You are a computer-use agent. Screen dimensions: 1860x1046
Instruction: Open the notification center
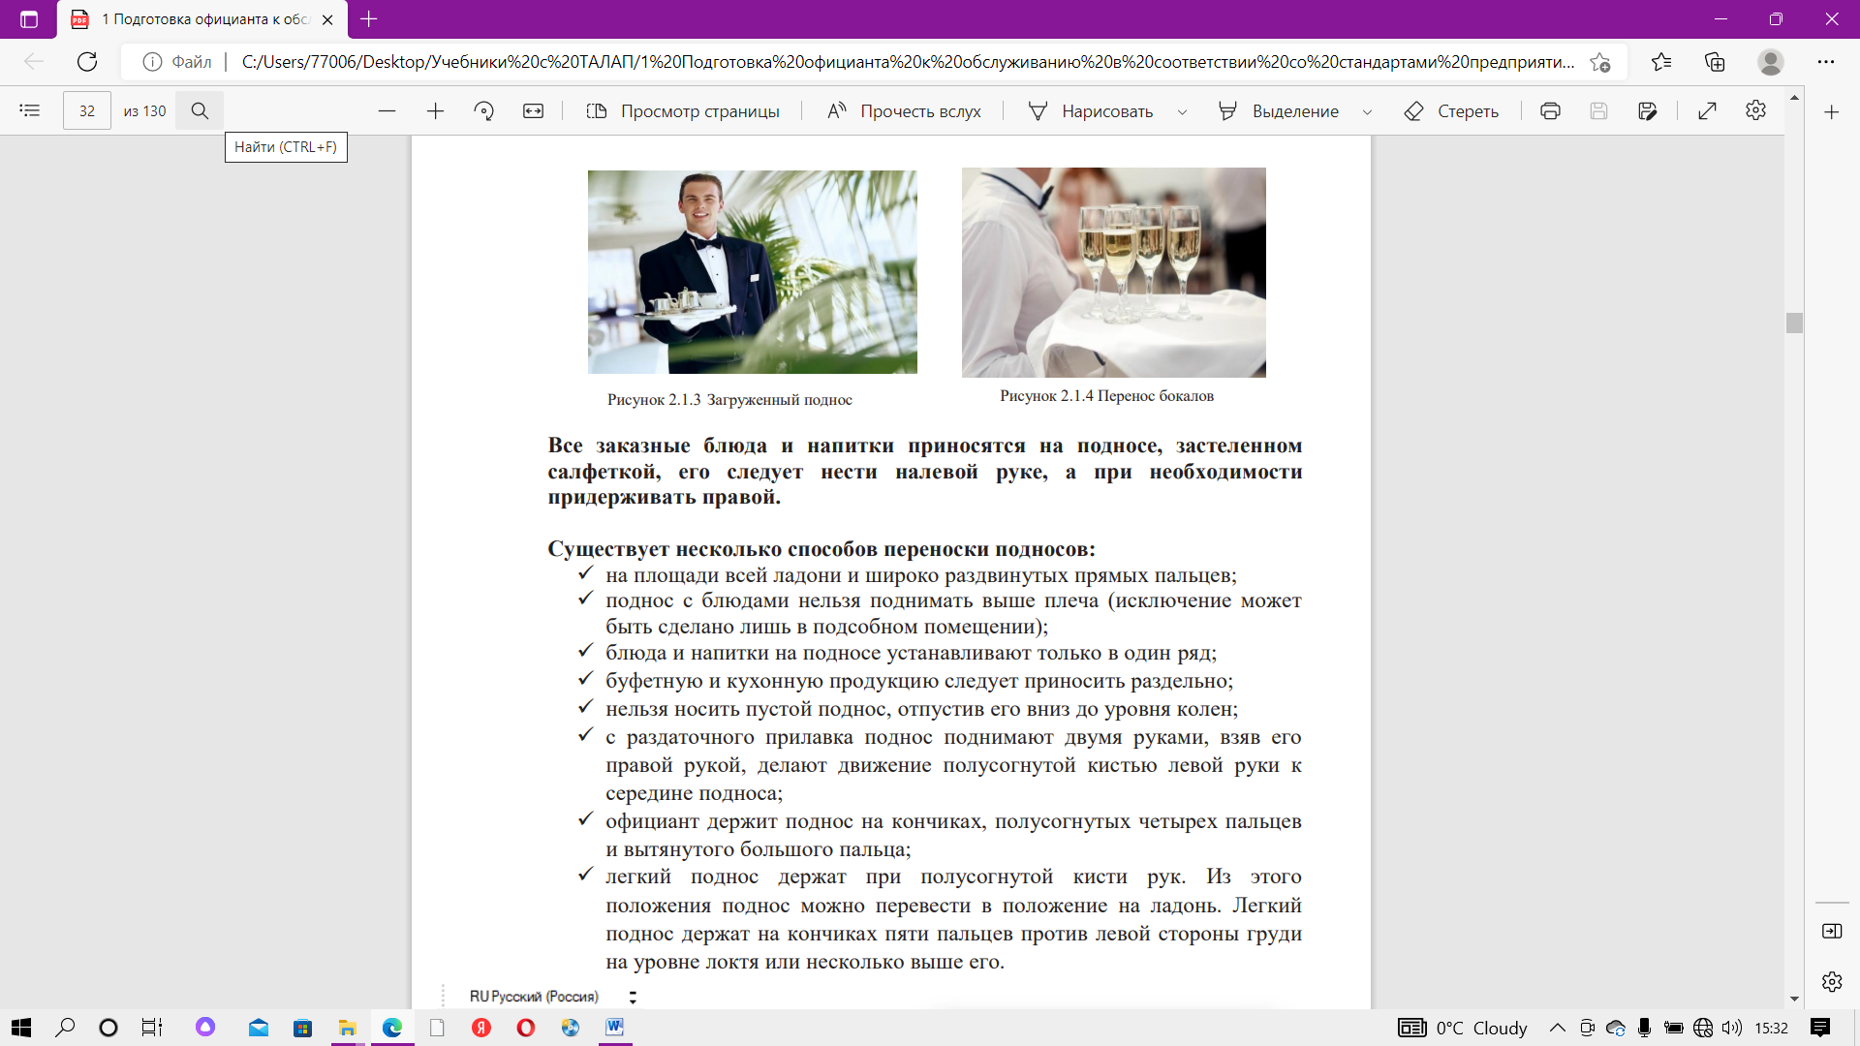coord(1820,1028)
